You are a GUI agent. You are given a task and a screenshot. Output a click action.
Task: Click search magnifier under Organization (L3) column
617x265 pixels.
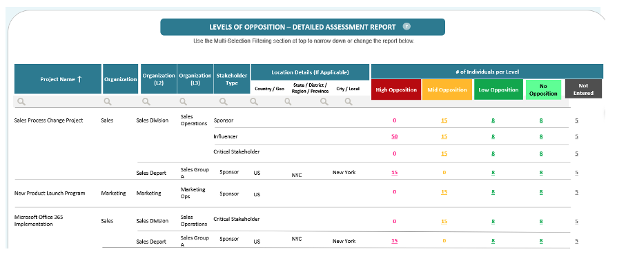tap(183, 102)
